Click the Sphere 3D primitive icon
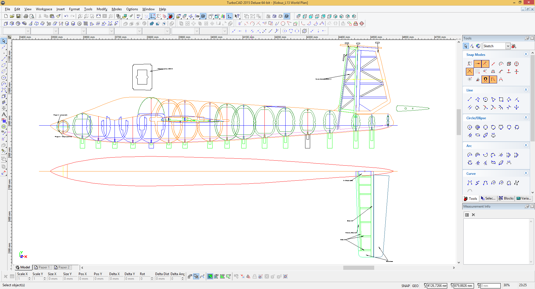Viewport: 535px width, 289px height. pos(18,24)
